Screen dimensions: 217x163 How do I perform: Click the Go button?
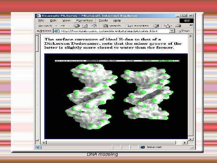point(184,31)
